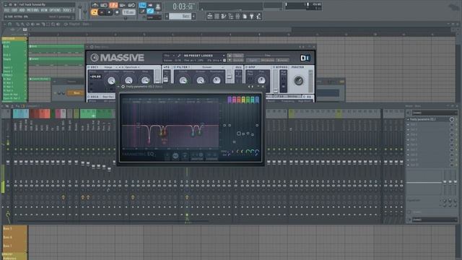Open mixer input (none) dropdown
This screenshot has height=260, width=462.
pyautogui.click(x=435, y=113)
